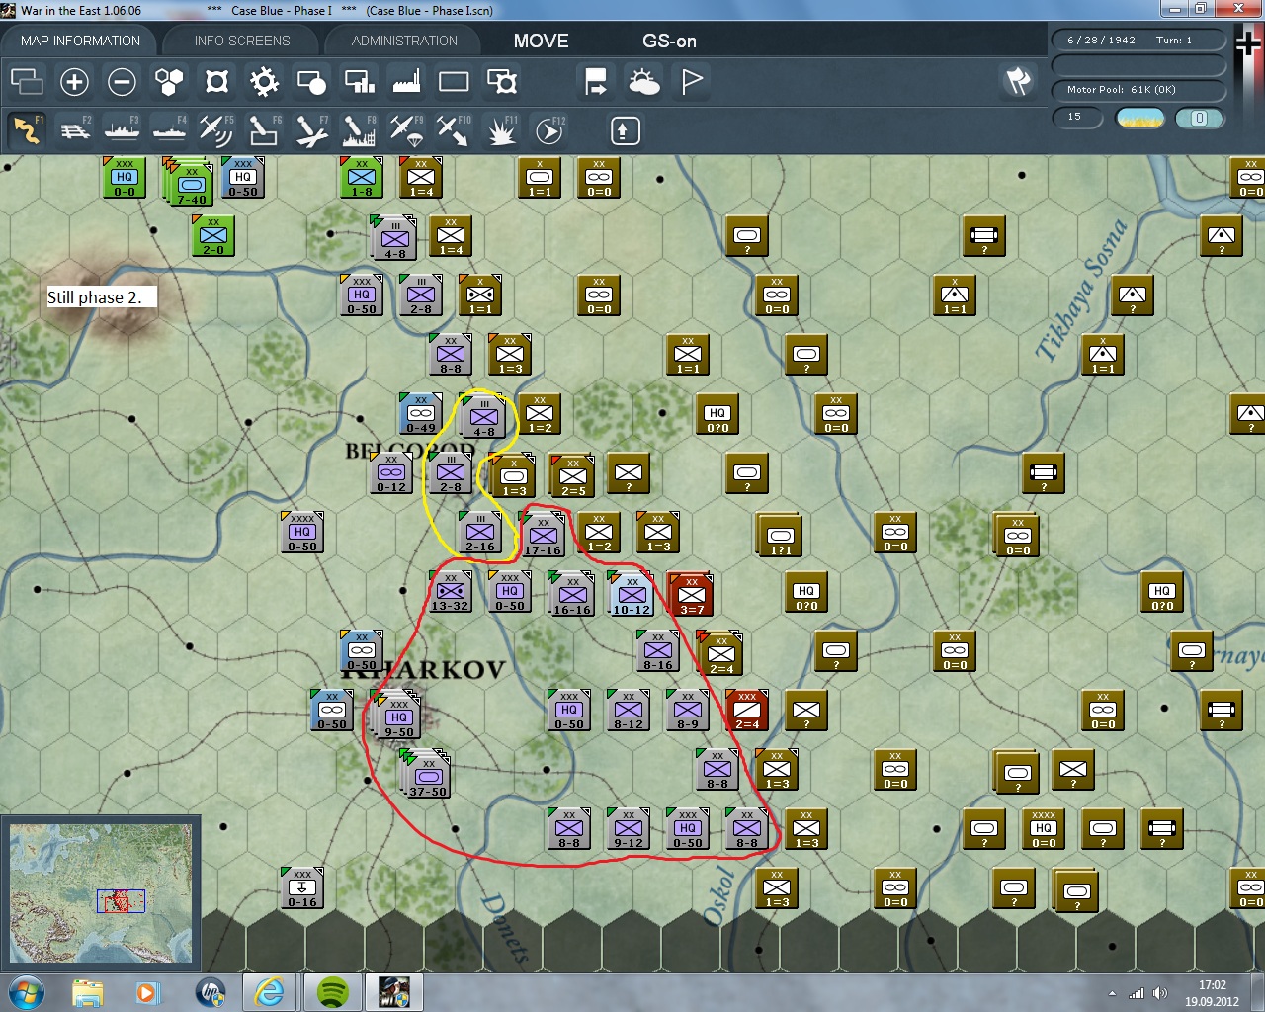Select the 13-32 unit near Kharkov
1265x1012 pixels.
point(450,591)
